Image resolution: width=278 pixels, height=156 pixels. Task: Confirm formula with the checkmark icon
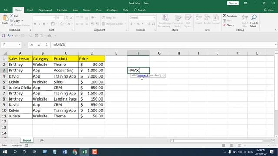(x=39, y=45)
